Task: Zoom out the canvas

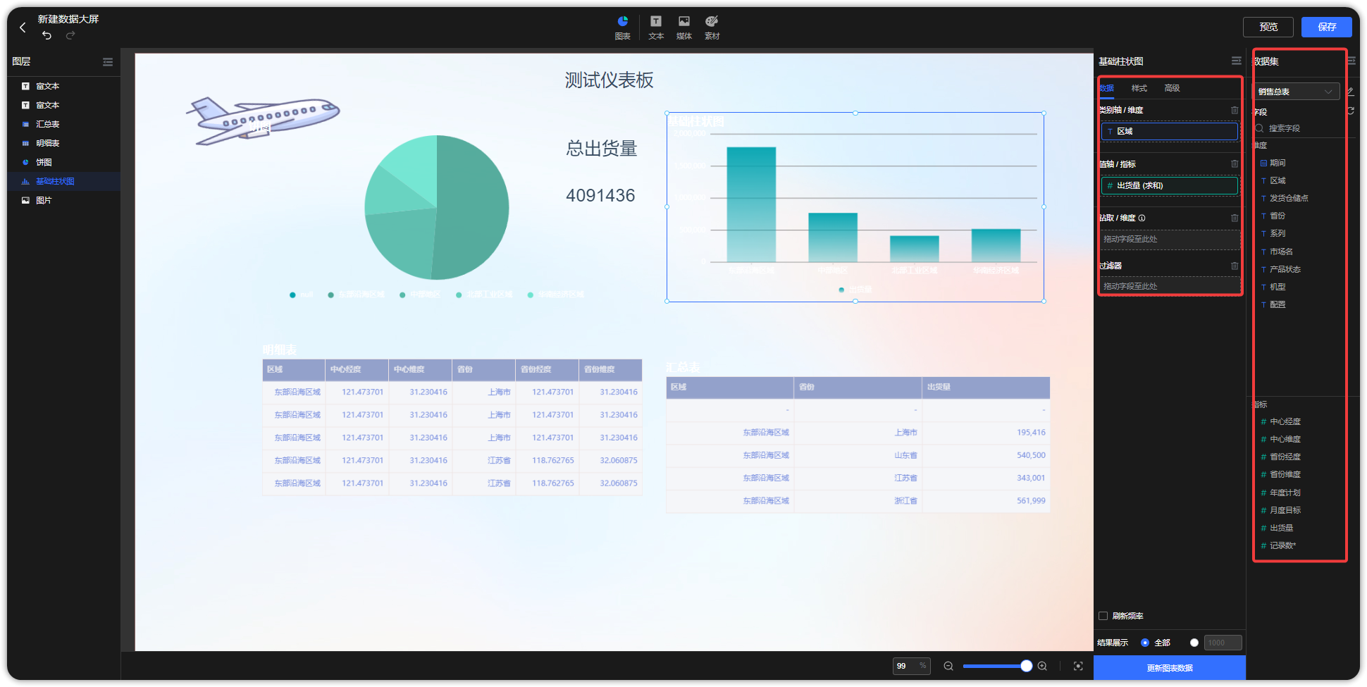Action: [948, 666]
